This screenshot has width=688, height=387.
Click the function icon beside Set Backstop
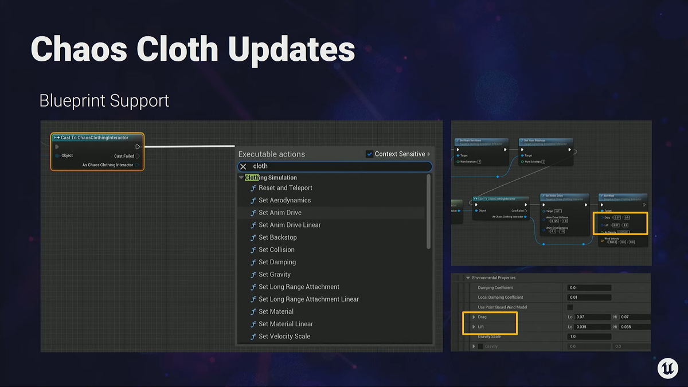253,237
